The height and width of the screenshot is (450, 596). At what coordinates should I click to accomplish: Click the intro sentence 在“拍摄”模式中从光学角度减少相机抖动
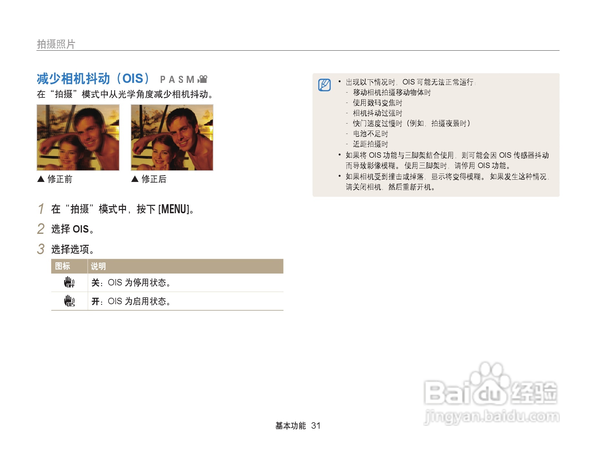coord(125,94)
